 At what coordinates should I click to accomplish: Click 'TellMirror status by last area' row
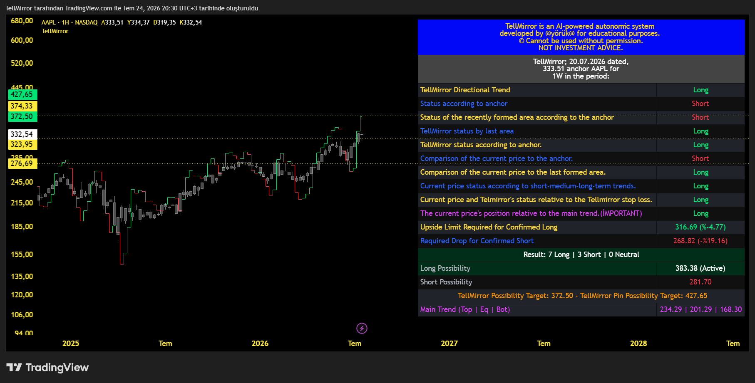[581, 131]
